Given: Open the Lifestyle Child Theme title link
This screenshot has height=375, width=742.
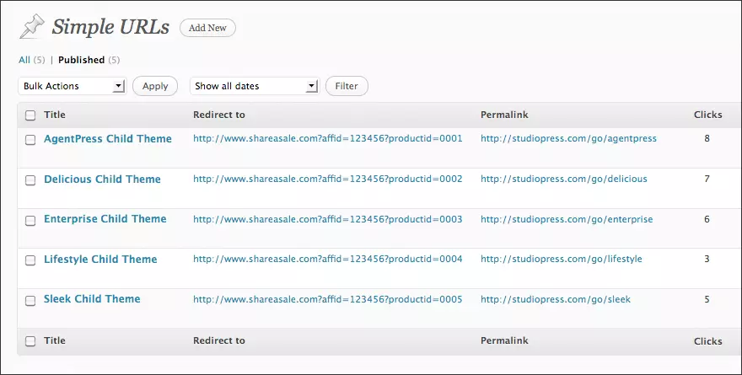Looking at the screenshot, I should click(100, 260).
